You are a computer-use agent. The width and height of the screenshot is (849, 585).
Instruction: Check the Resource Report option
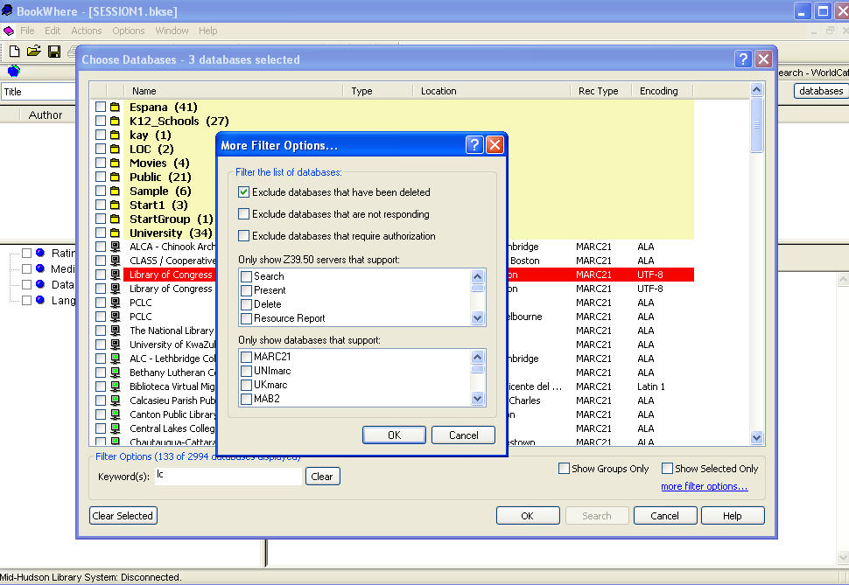[246, 318]
